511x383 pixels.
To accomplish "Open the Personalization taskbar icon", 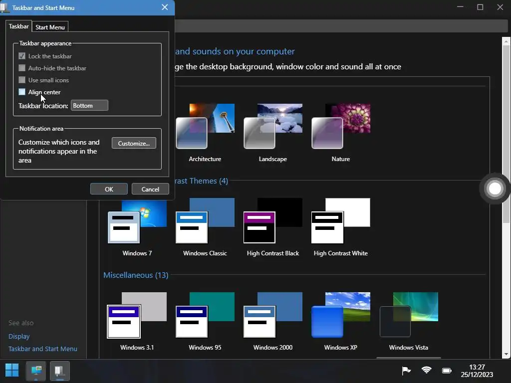I will coord(36,371).
